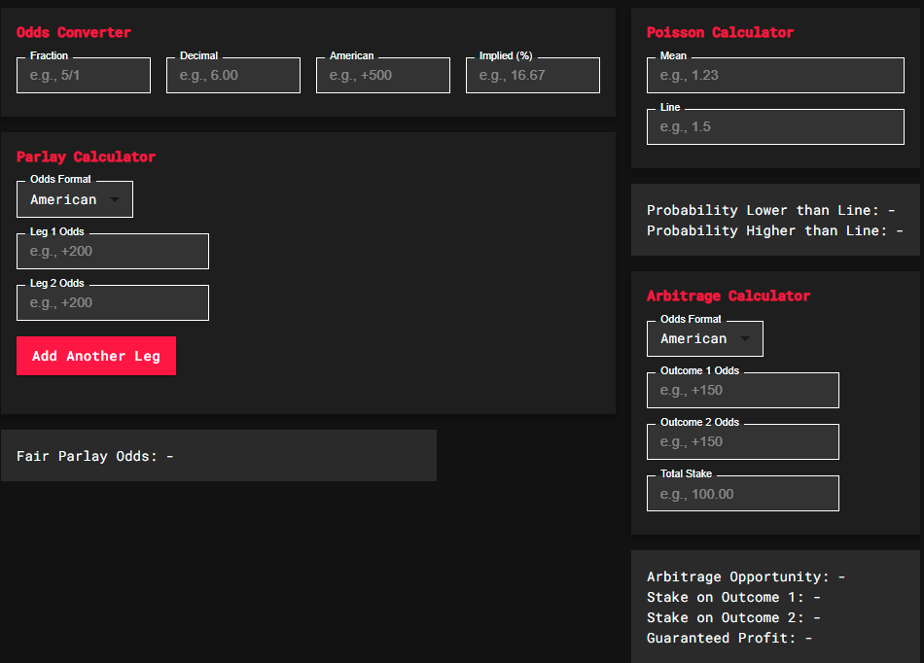Screen dimensions: 924x663
Task: Select the Leg 2 Odds field
Action: click(x=113, y=303)
